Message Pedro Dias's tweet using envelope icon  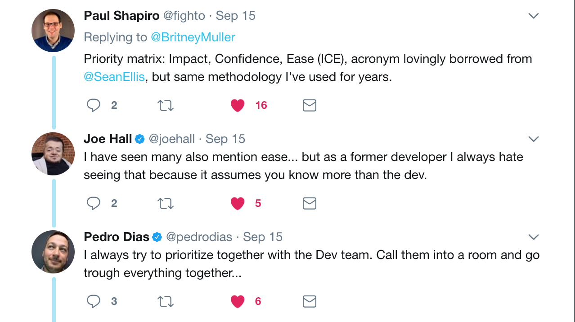[310, 301]
